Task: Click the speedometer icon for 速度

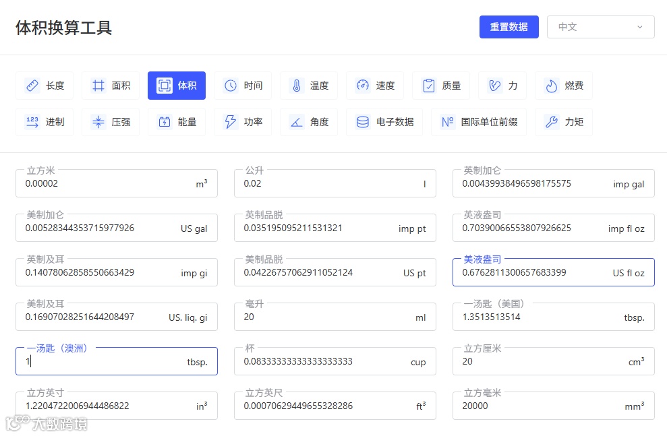Action: pyautogui.click(x=362, y=86)
